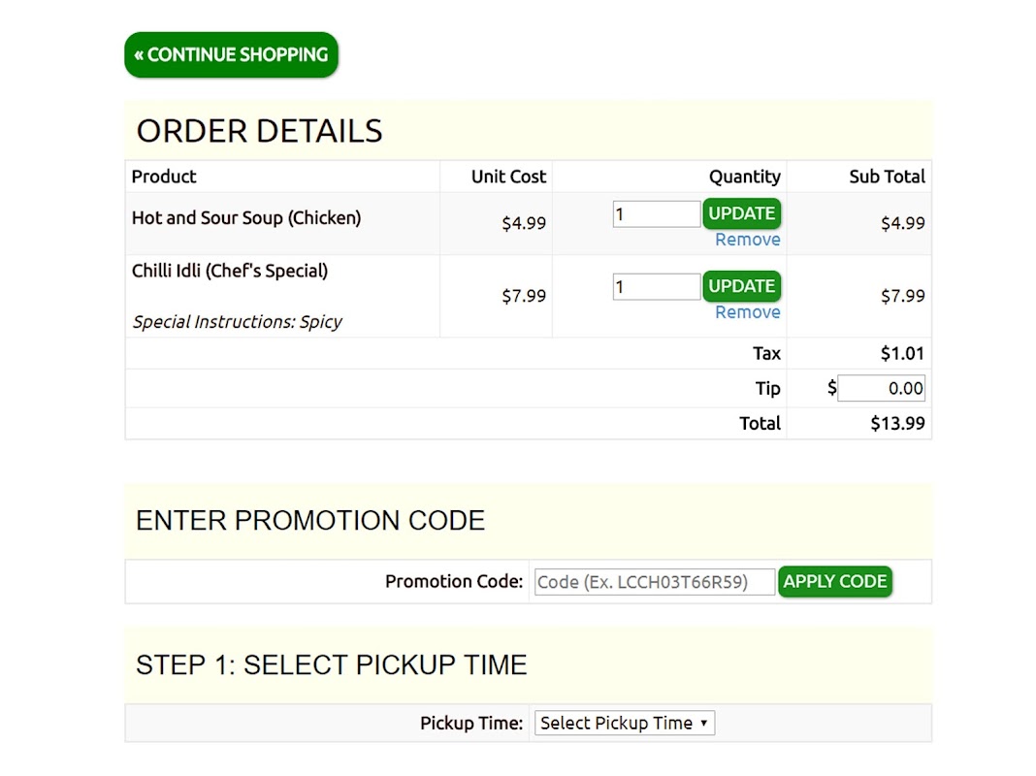Update quantity for Chilli Idli
1036x776 pixels.
tap(741, 286)
